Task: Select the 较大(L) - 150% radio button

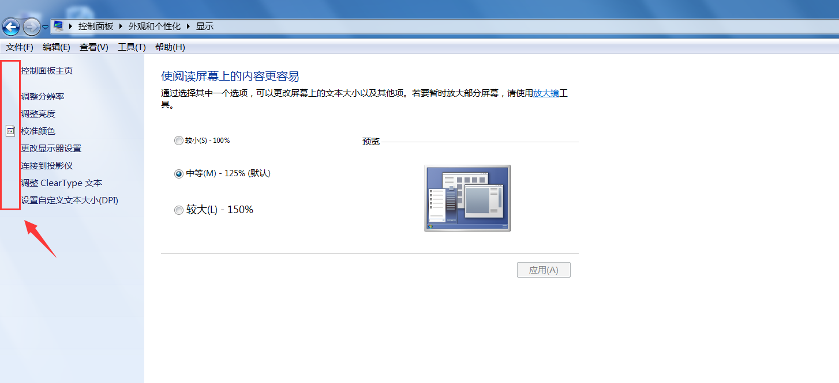Action: pos(178,210)
